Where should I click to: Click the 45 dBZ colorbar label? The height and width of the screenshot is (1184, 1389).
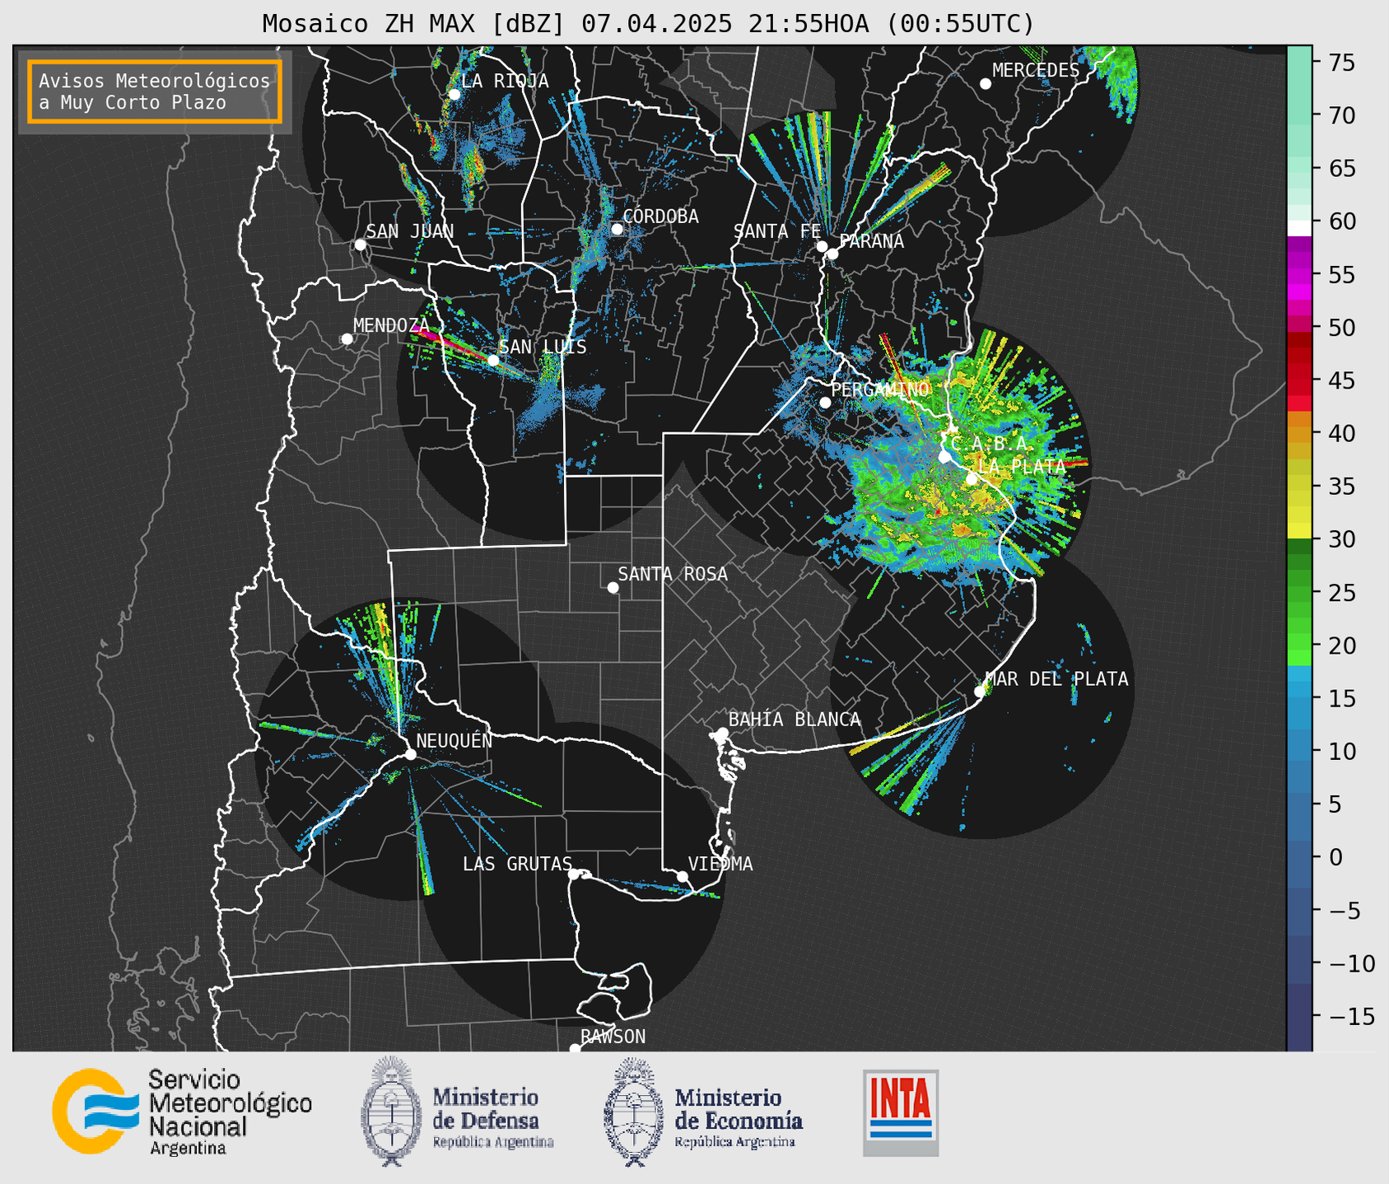[1340, 380]
